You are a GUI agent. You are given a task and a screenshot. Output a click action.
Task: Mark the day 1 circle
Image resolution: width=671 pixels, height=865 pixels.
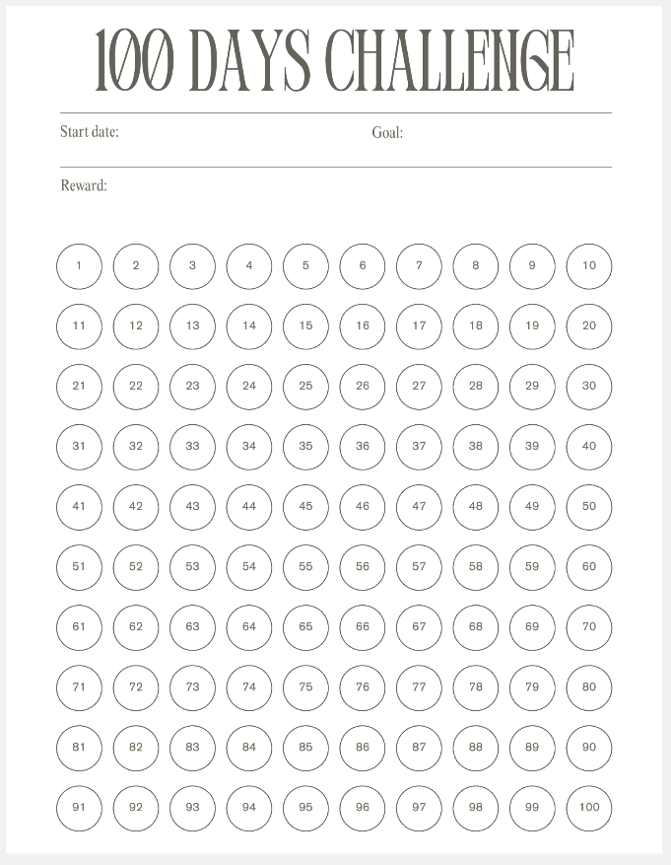tap(79, 266)
